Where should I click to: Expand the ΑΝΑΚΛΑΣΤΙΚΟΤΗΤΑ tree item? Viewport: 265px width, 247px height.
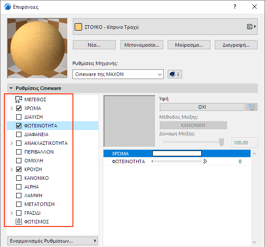pyautogui.click(x=11, y=143)
